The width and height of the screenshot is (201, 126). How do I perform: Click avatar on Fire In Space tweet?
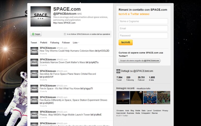[x=34, y=89]
